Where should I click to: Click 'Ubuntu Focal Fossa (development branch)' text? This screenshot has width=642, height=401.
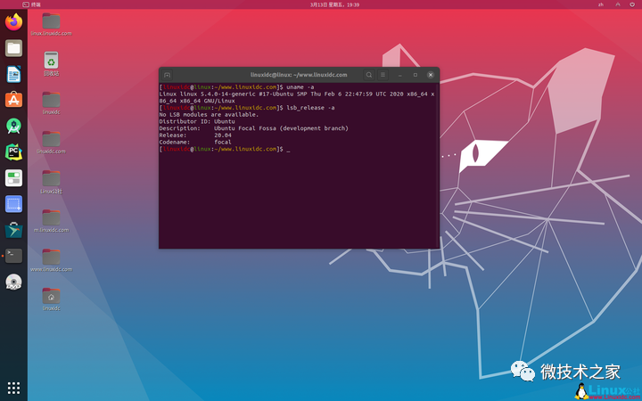click(x=281, y=128)
